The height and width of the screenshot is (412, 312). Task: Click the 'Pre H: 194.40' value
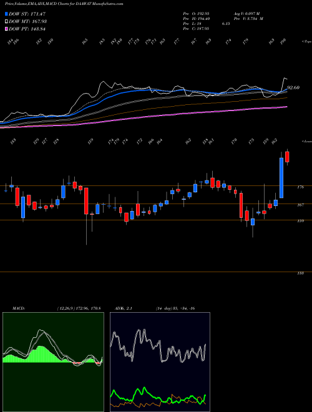click(196, 19)
